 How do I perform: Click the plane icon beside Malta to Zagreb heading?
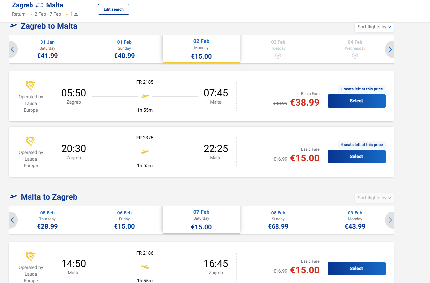coord(13,197)
